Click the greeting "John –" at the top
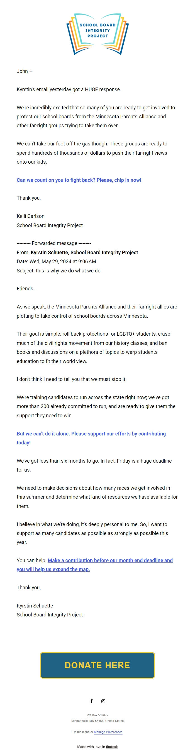Screen dimensions: 195x756 (23, 70)
